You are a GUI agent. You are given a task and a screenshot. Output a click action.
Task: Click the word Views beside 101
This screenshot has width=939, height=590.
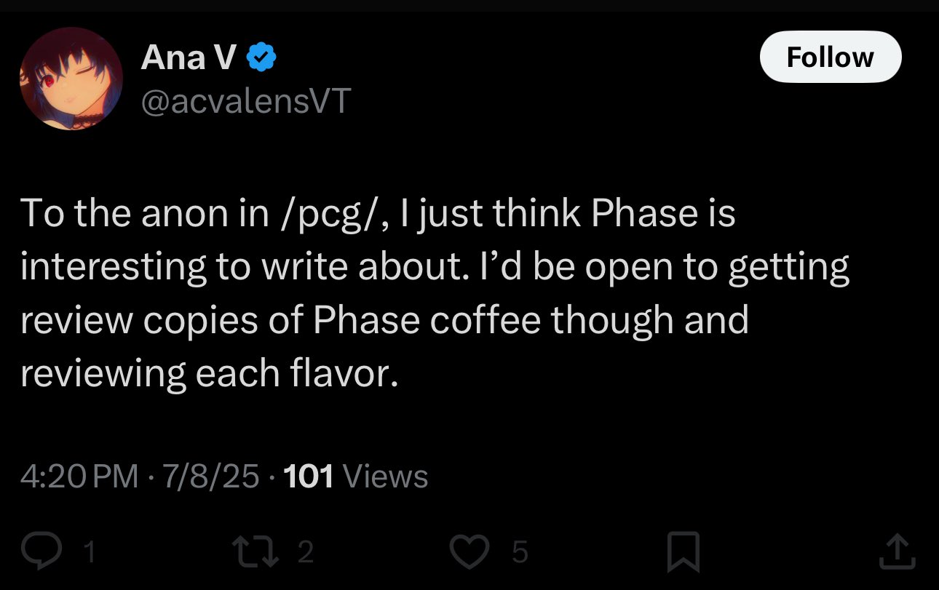tap(385, 477)
